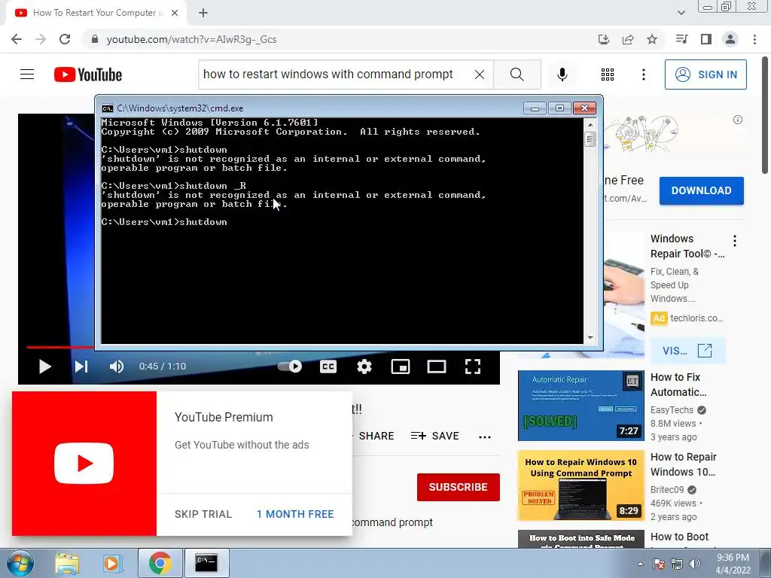Open 'How to Fix Automatic...' video thumbnail
Image resolution: width=771 pixels, height=578 pixels.
coord(581,406)
